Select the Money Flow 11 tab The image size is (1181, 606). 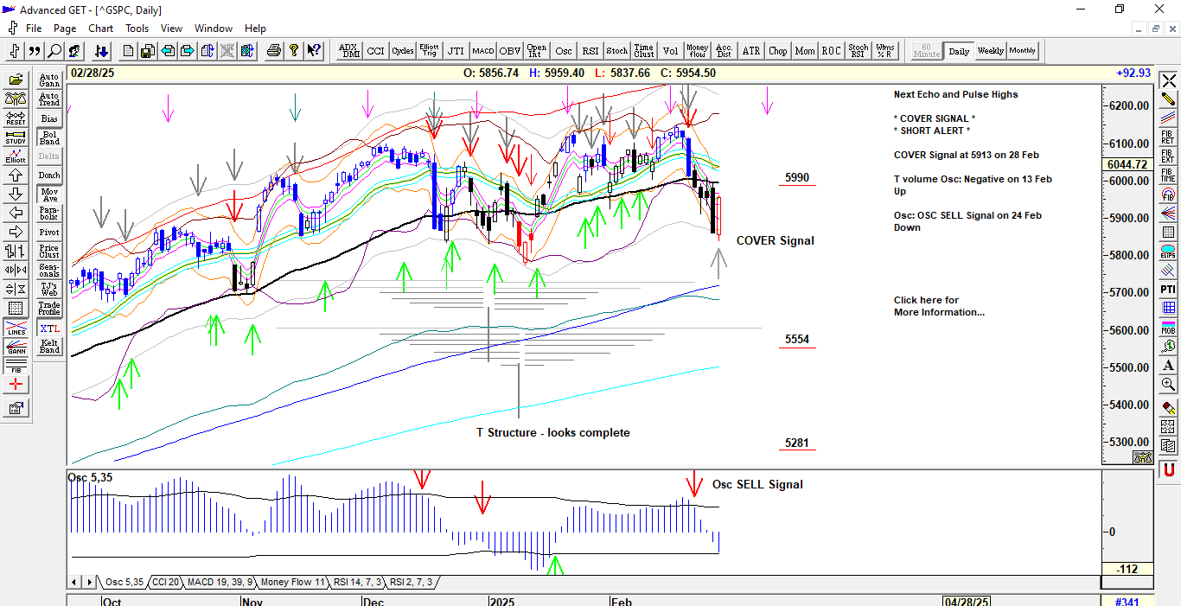292,583
